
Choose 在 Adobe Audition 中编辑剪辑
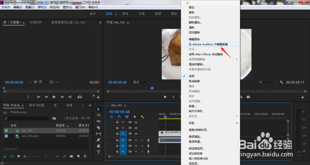(210, 44)
